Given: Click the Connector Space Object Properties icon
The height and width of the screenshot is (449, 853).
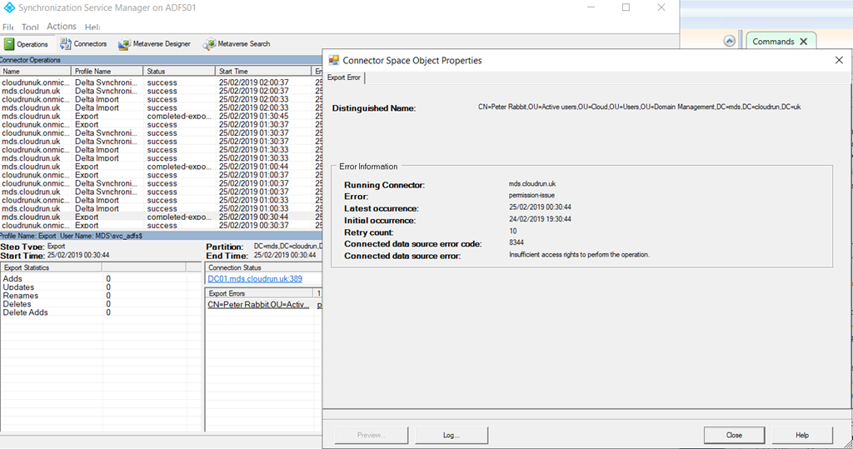Looking at the screenshot, I should [334, 60].
